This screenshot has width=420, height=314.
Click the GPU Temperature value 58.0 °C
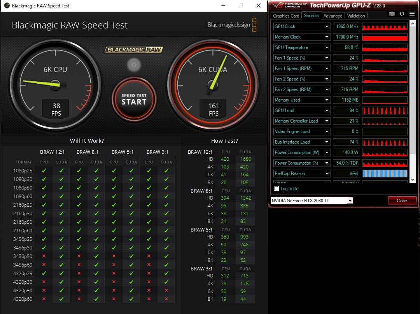click(x=346, y=47)
